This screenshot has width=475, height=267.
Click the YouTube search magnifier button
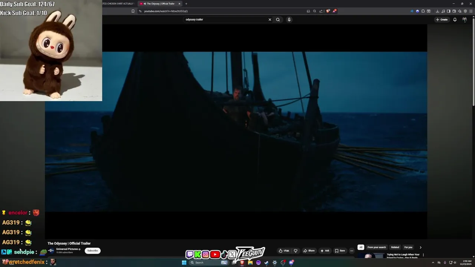click(278, 20)
